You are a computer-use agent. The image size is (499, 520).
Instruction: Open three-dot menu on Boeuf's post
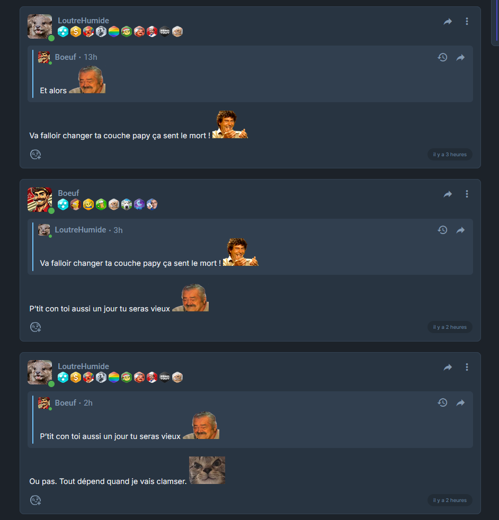[467, 194]
